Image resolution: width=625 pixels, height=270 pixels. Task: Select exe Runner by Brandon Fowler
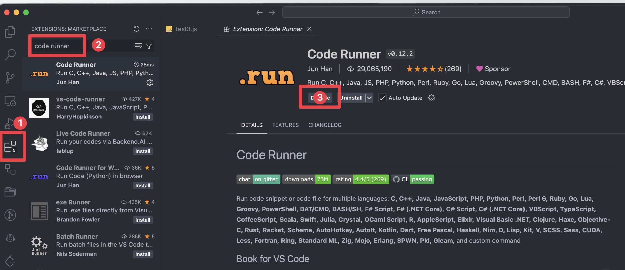pos(91,211)
